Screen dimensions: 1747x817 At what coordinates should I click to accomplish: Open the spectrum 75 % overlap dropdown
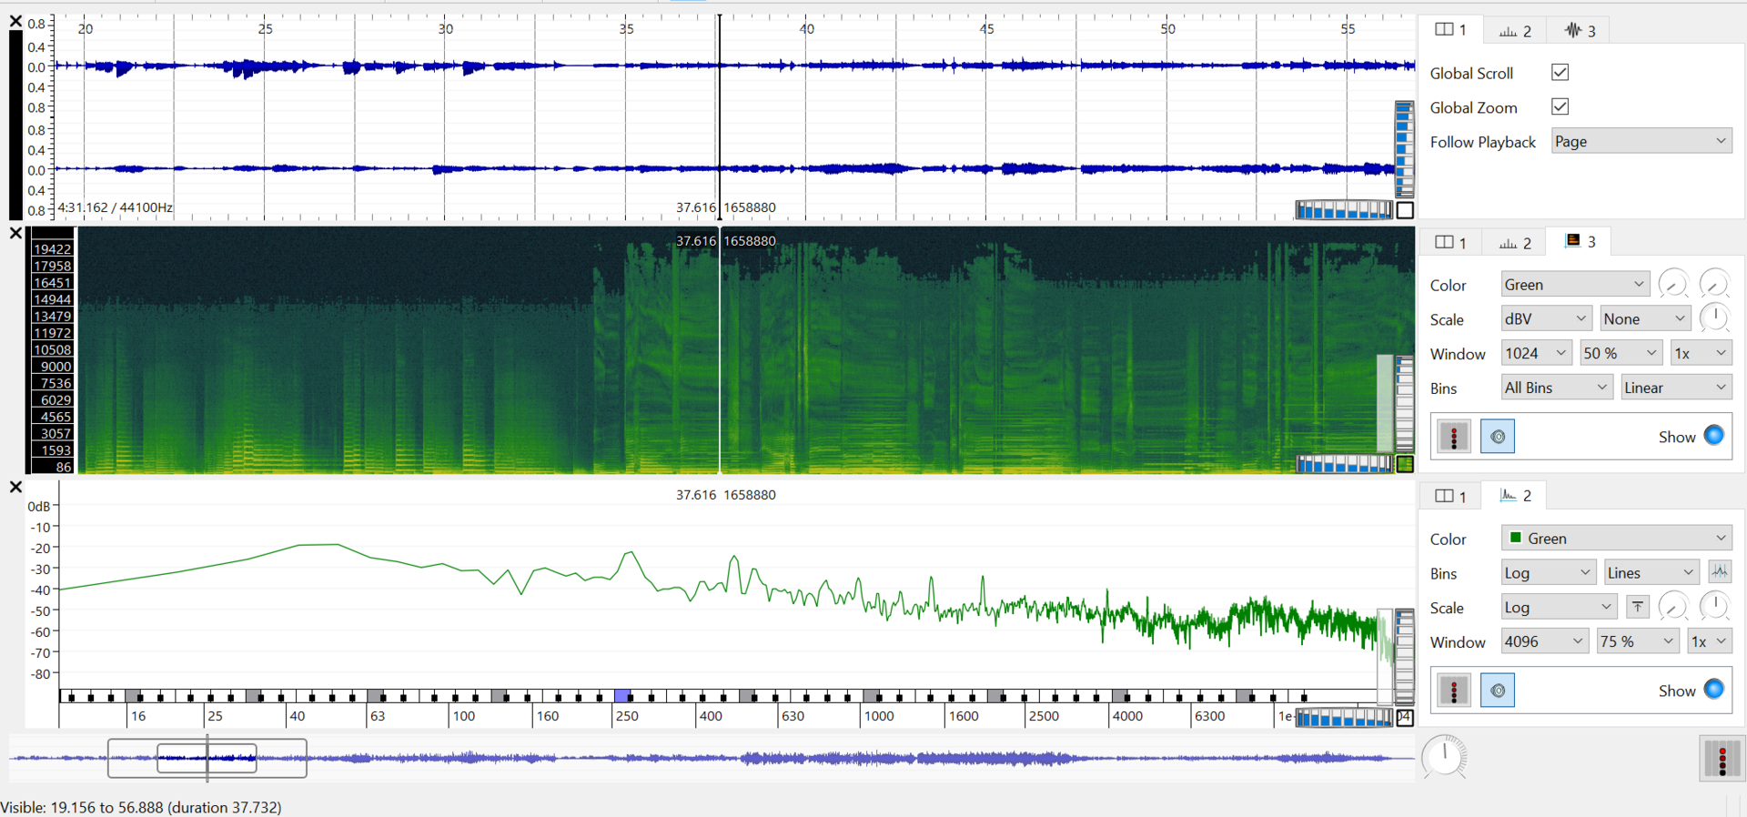1638,641
